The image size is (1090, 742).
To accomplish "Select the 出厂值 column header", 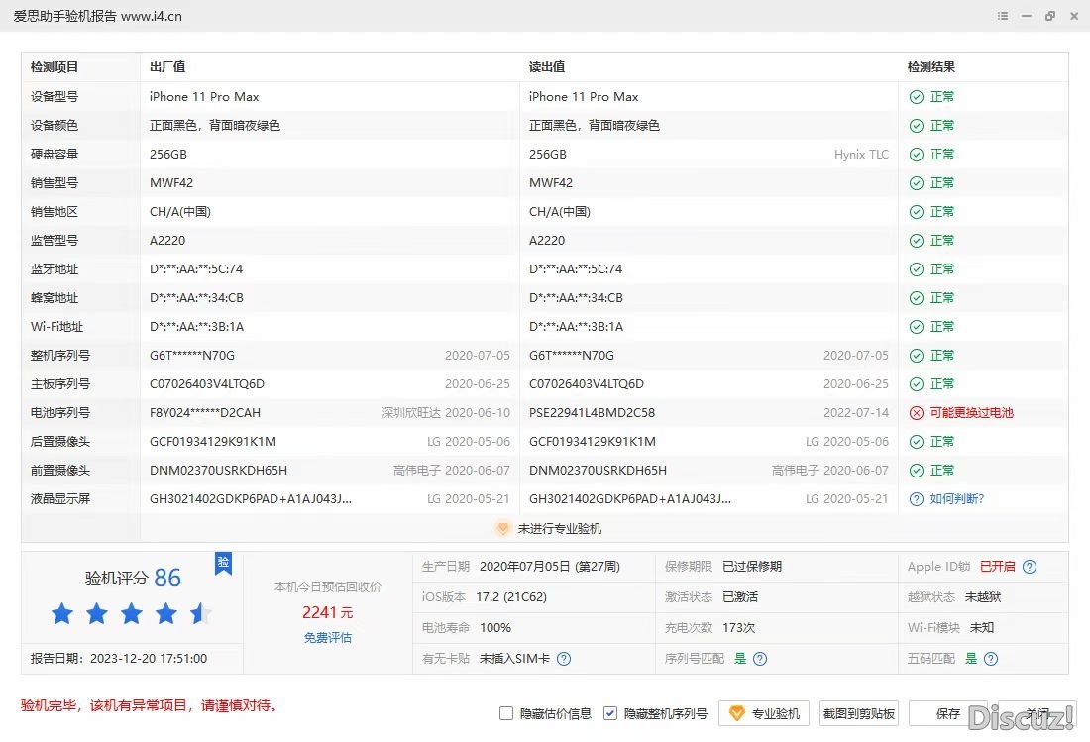I will (167, 67).
